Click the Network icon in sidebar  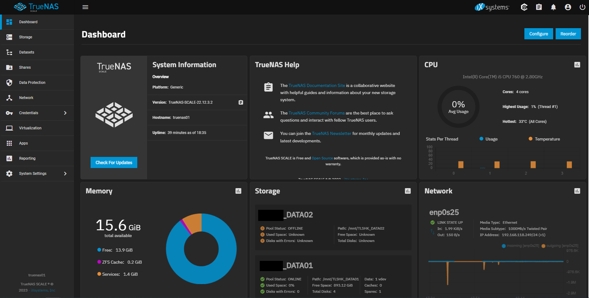[9, 98]
